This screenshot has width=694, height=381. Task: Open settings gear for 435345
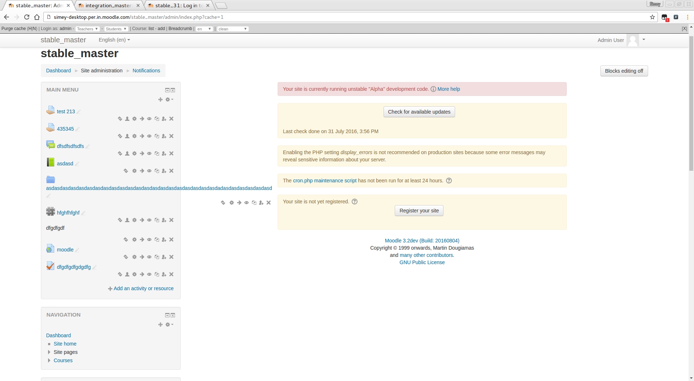tap(134, 136)
